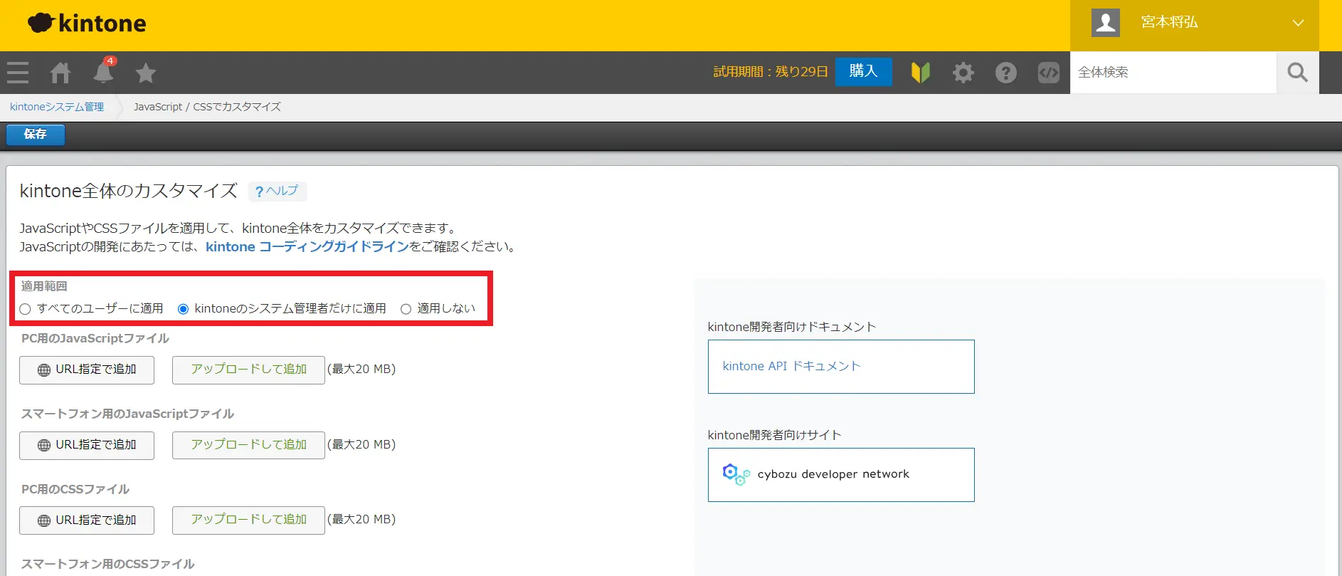
Task: Click the PC用のCSSファイル label
Action: [x=75, y=490]
